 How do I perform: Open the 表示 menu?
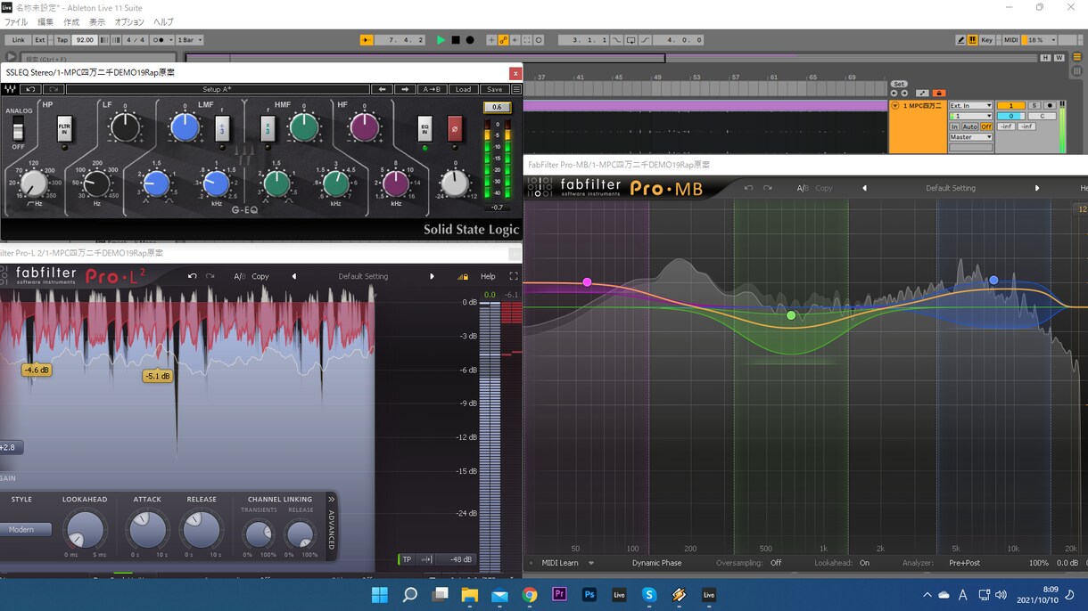97,21
